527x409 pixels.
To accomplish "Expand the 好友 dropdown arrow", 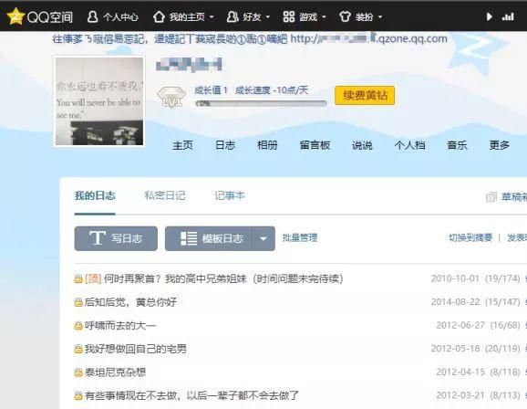I will pyautogui.click(x=267, y=16).
